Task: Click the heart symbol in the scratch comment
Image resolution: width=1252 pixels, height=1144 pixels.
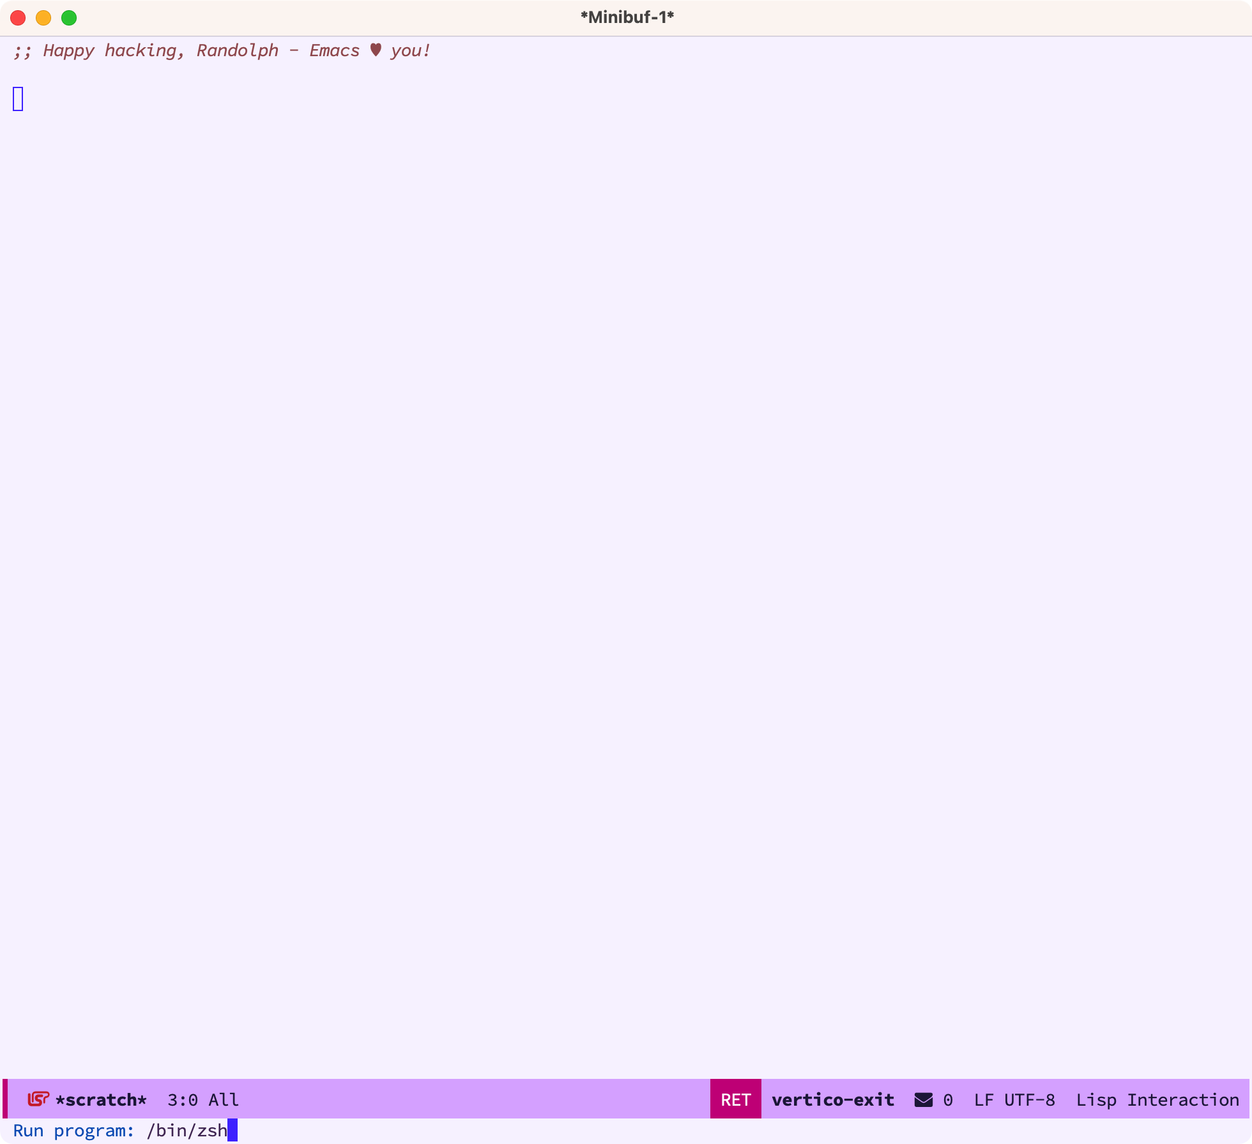Action: pyautogui.click(x=376, y=50)
